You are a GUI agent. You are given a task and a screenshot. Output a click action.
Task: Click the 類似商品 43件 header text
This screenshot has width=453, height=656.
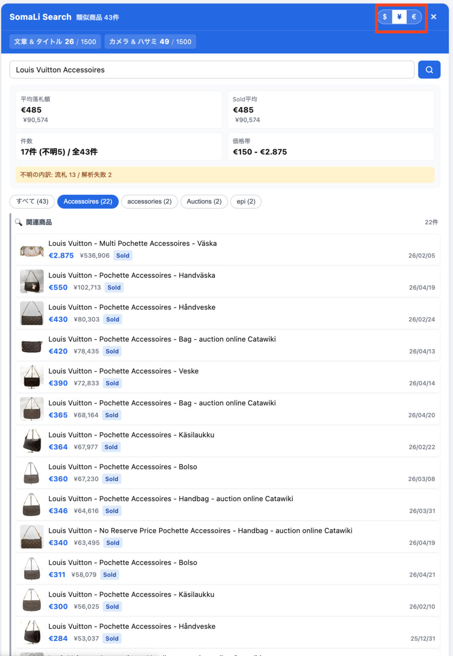[x=97, y=17]
